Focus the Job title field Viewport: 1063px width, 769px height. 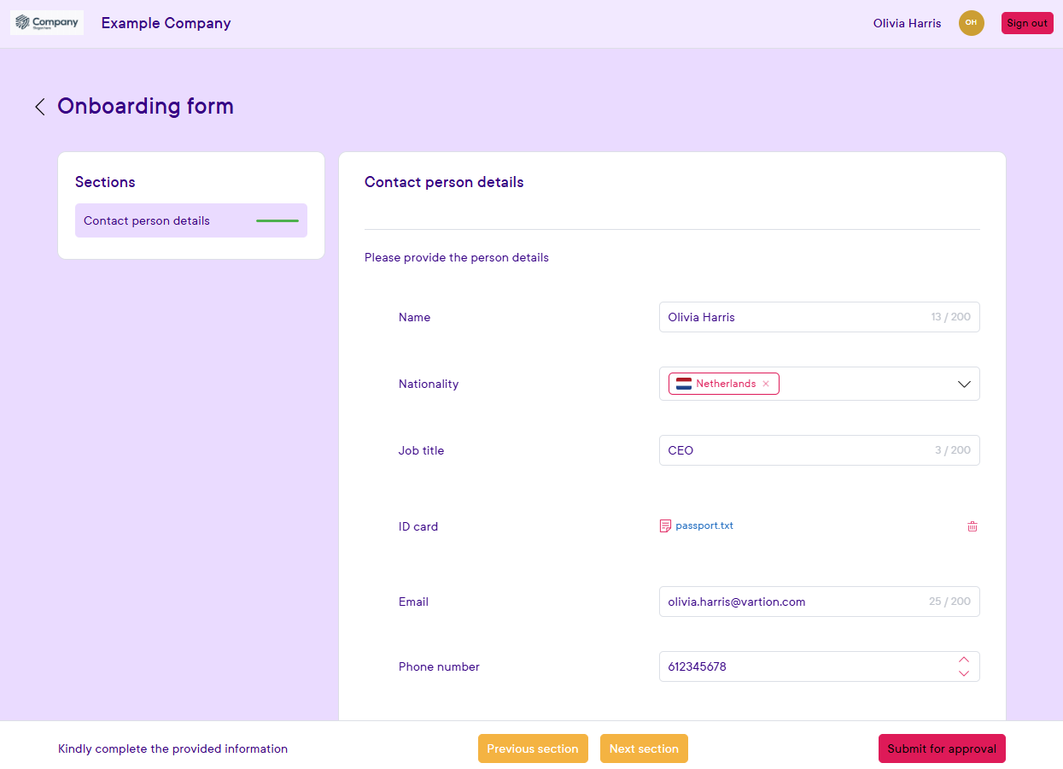(794, 450)
